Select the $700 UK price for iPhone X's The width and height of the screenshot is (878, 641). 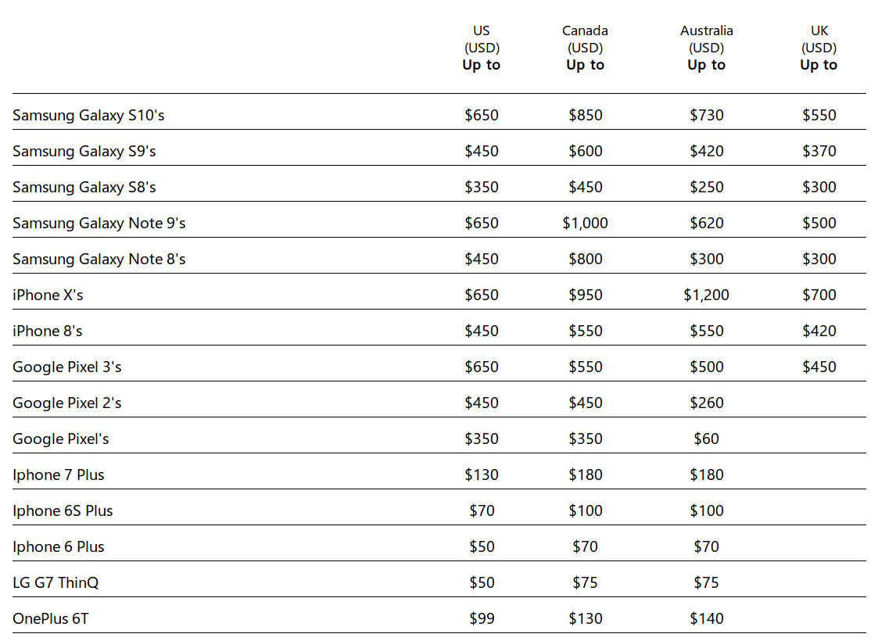coord(819,295)
